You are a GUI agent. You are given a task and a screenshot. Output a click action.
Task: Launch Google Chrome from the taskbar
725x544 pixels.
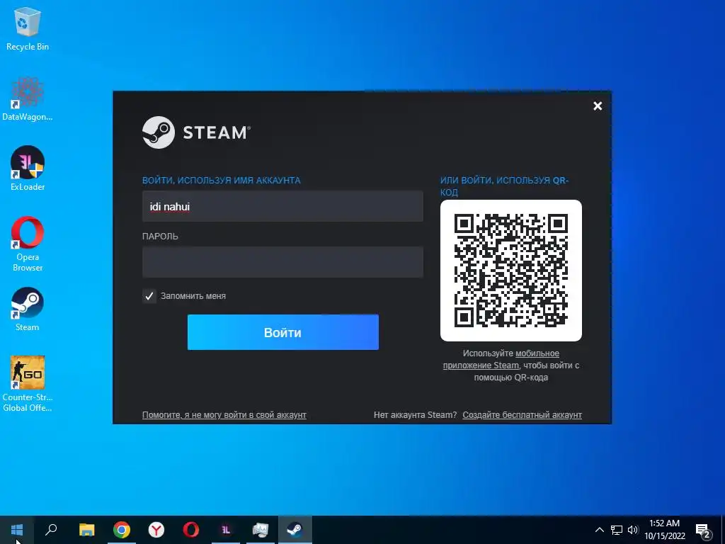click(122, 530)
